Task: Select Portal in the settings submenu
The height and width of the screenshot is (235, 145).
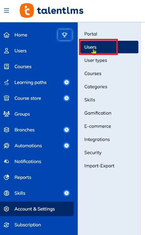Action: (x=91, y=34)
